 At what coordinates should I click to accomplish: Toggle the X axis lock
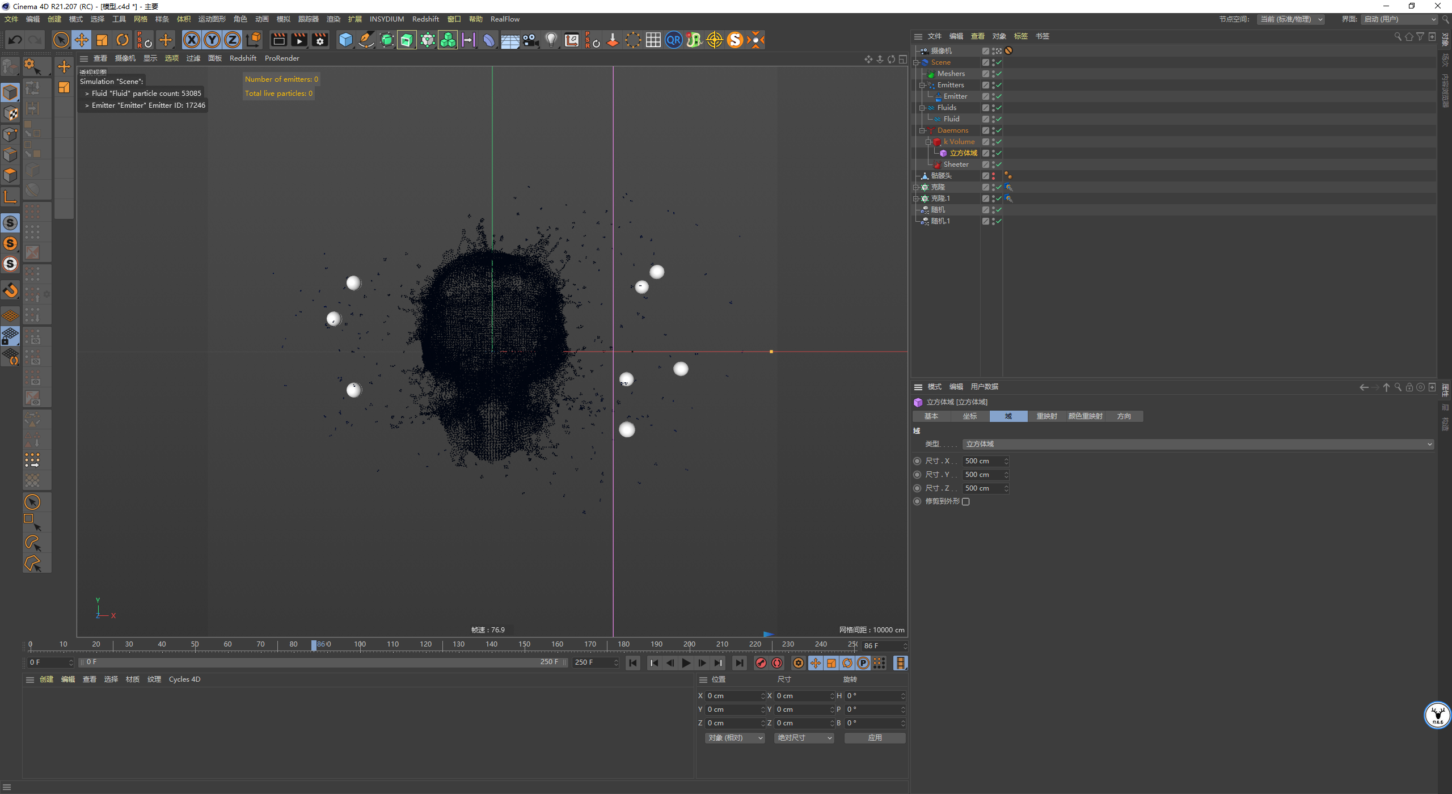pos(192,40)
